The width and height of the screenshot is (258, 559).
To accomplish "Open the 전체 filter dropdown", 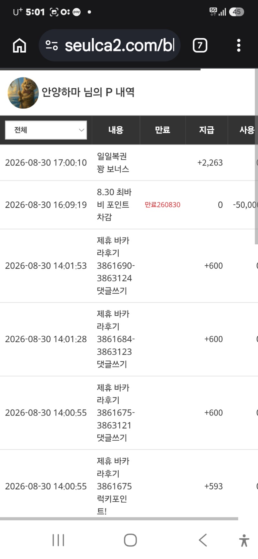I will pos(46,130).
